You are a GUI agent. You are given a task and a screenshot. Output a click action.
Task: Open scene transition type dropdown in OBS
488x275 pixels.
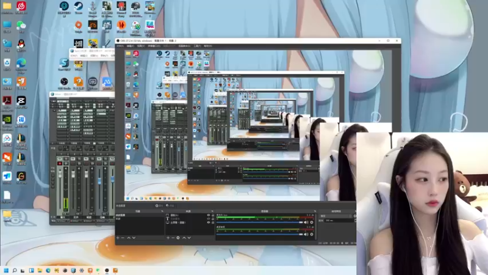coord(338,216)
